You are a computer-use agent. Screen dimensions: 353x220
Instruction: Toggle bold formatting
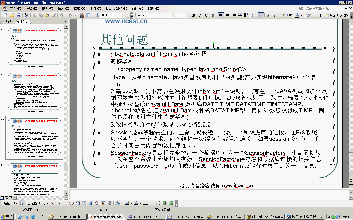(x=194, y=15)
